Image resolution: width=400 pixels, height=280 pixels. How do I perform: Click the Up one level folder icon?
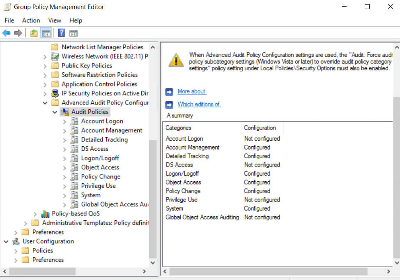(x=34, y=33)
